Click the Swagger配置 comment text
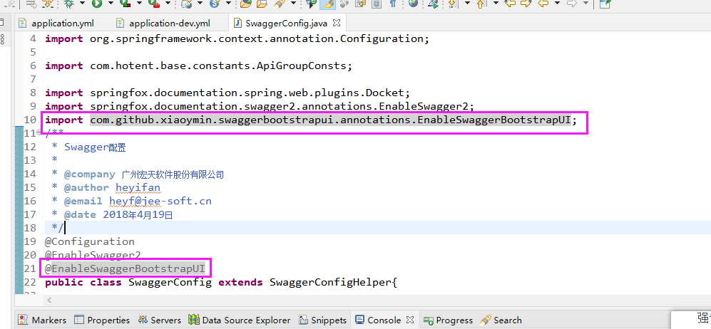 [x=96, y=147]
